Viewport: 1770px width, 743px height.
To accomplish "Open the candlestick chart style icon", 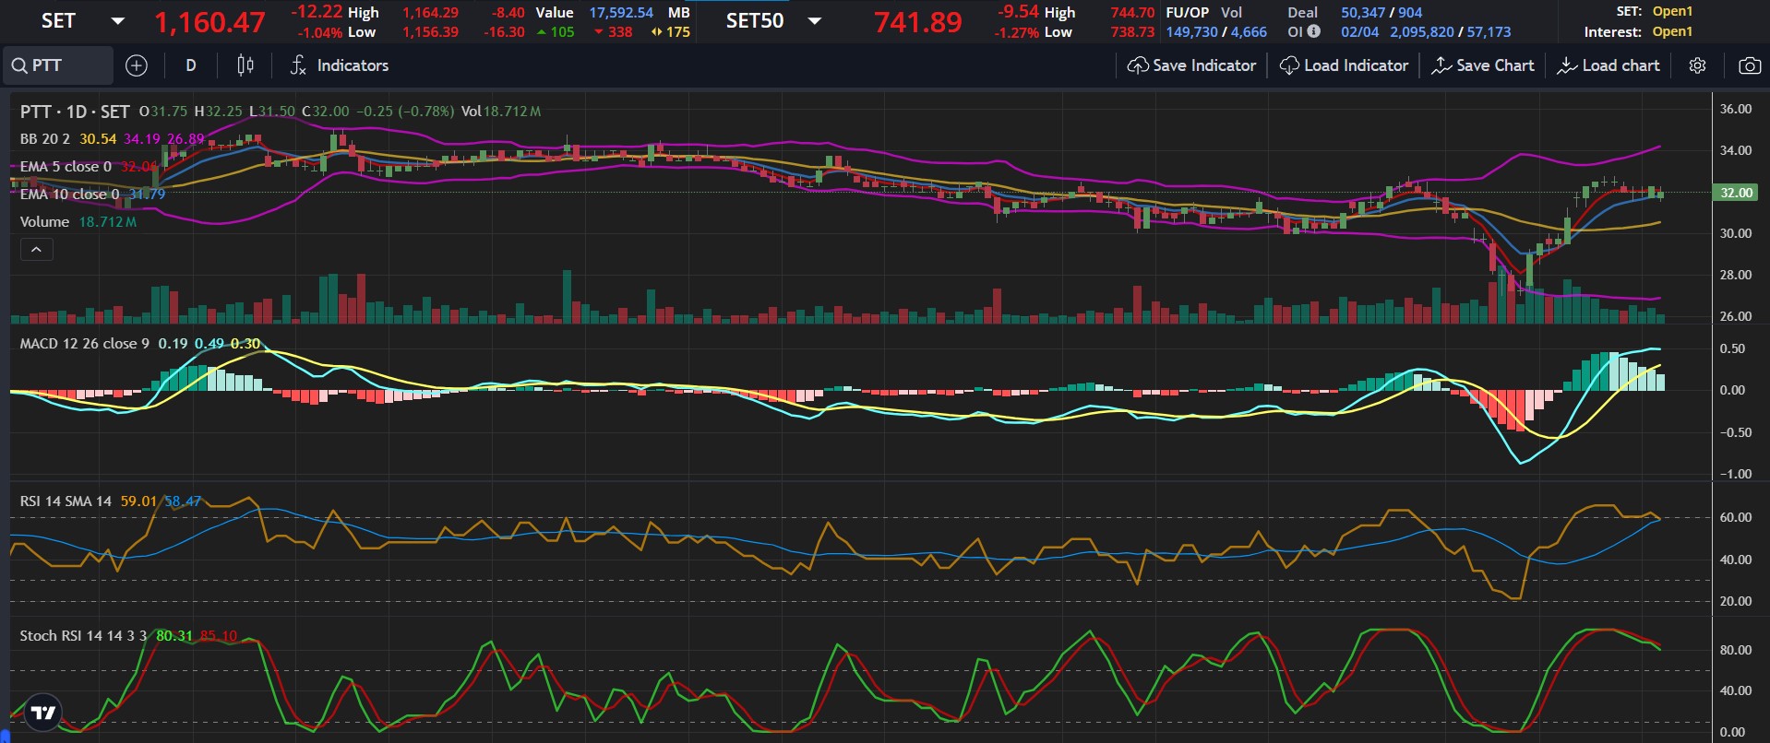I will pyautogui.click(x=245, y=65).
